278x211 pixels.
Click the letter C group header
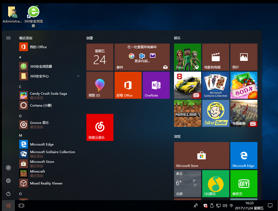(x=20, y=87)
